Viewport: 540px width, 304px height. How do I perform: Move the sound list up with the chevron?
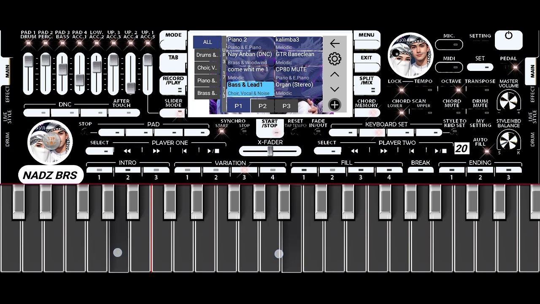pos(335,74)
